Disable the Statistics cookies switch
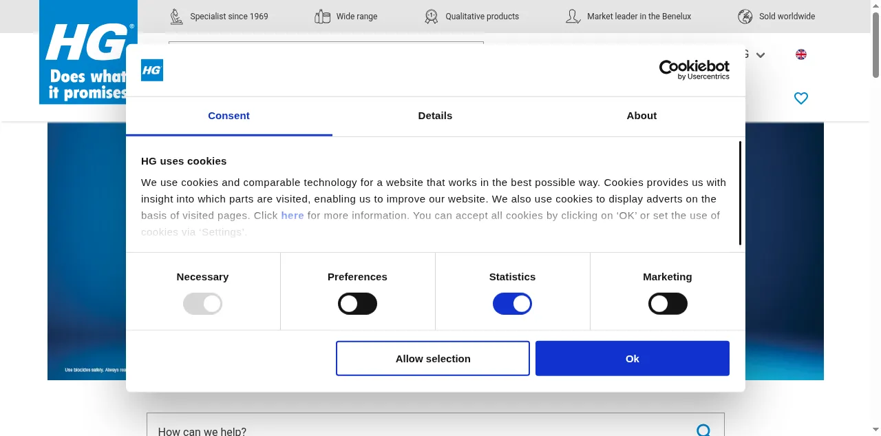Screen dimensions: 881x436 pos(512,304)
